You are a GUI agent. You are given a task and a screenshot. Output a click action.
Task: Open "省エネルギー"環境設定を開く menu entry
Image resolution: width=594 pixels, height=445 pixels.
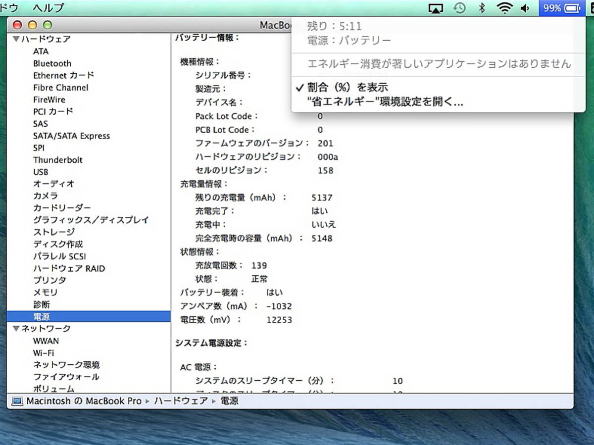click(385, 102)
